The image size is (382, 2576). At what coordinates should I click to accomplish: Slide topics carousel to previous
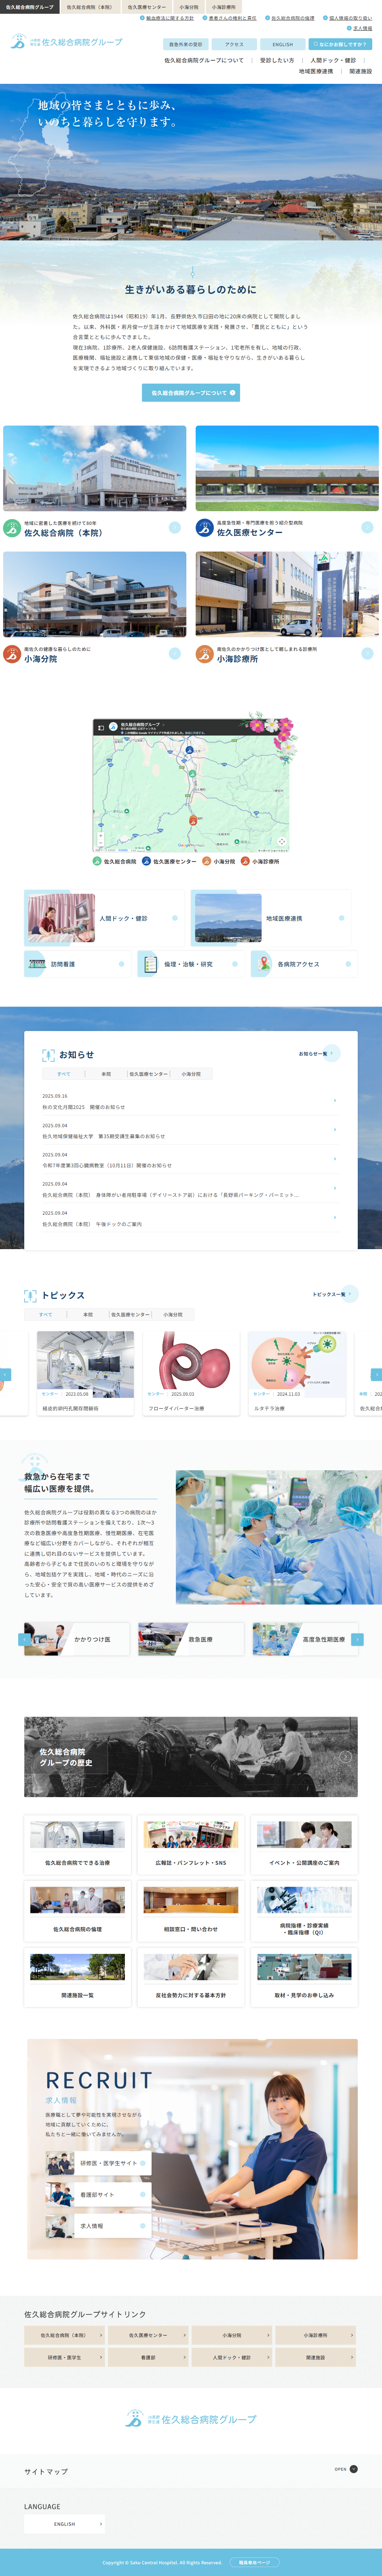click(5, 1375)
